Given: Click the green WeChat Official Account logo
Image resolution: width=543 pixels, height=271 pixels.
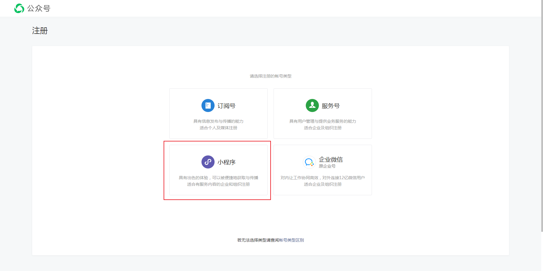Looking at the screenshot, I should [19, 8].
